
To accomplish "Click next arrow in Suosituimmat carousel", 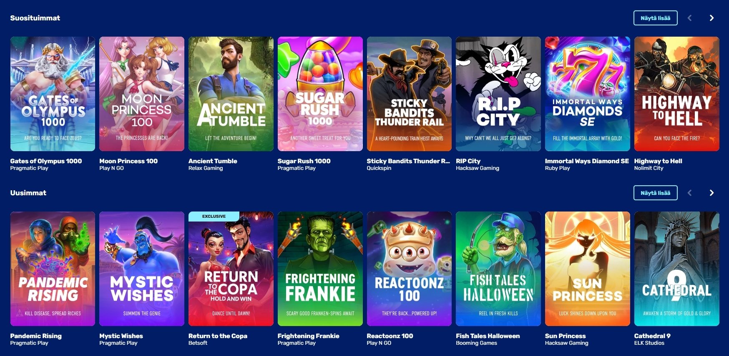I will coord(711,18).
